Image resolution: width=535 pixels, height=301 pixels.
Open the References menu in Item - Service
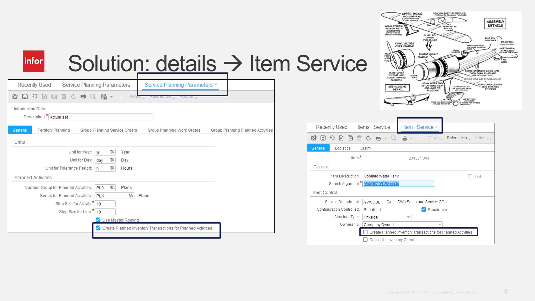pos(458,138)
